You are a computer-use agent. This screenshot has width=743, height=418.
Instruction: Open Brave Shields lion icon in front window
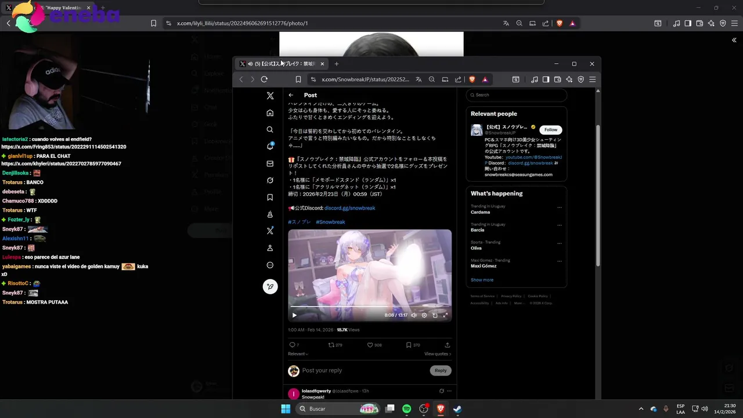click(x=472, y=80)
